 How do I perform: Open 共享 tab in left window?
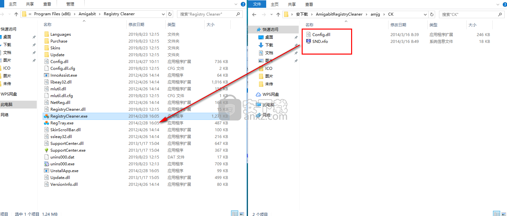tap(30, 4)
